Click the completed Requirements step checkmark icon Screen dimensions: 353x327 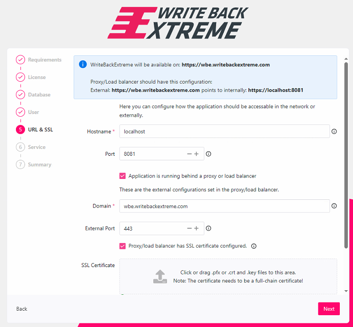20,60
